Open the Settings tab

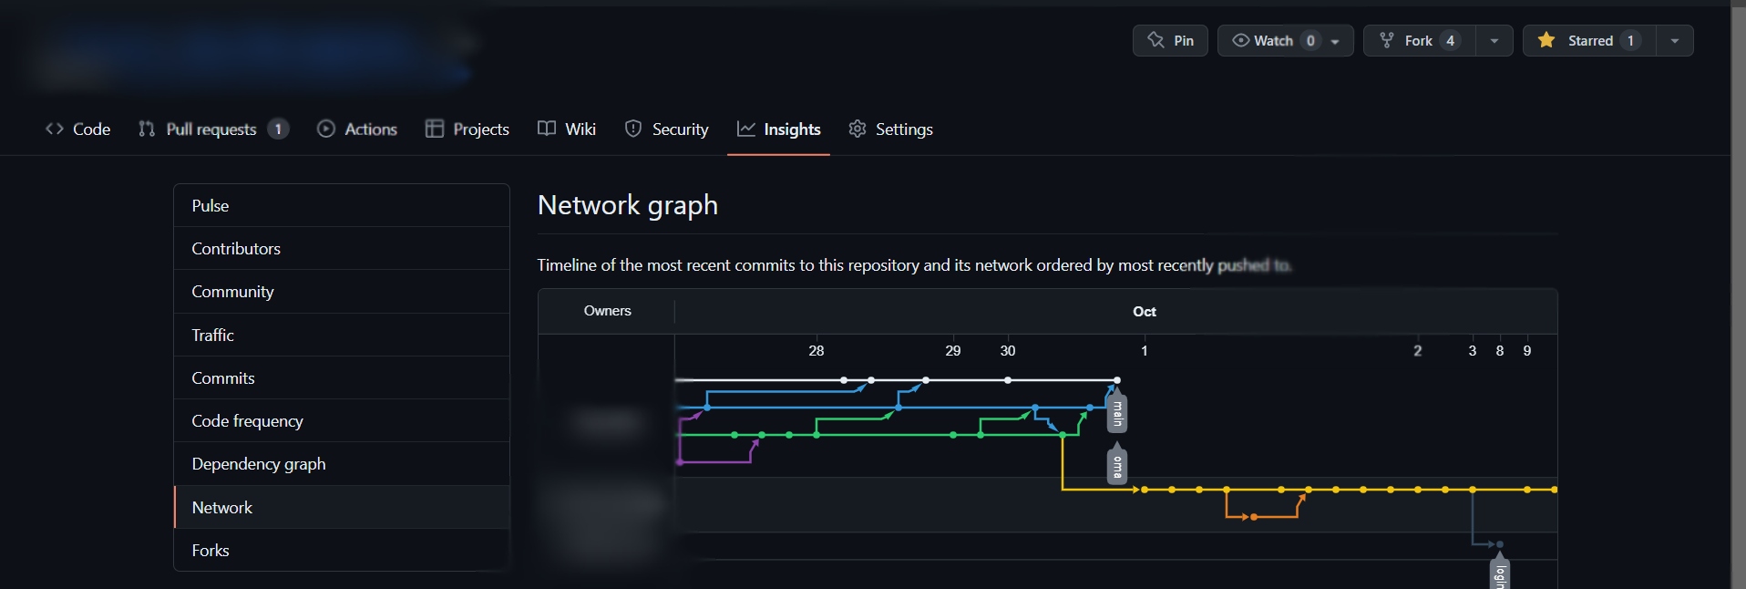(x=902, y=129)
